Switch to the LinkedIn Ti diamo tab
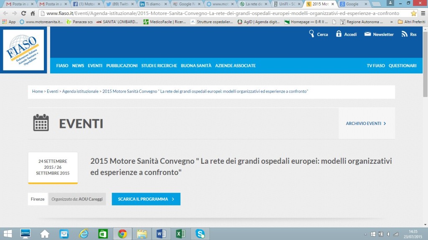428x240 pixels. (153, 4)
